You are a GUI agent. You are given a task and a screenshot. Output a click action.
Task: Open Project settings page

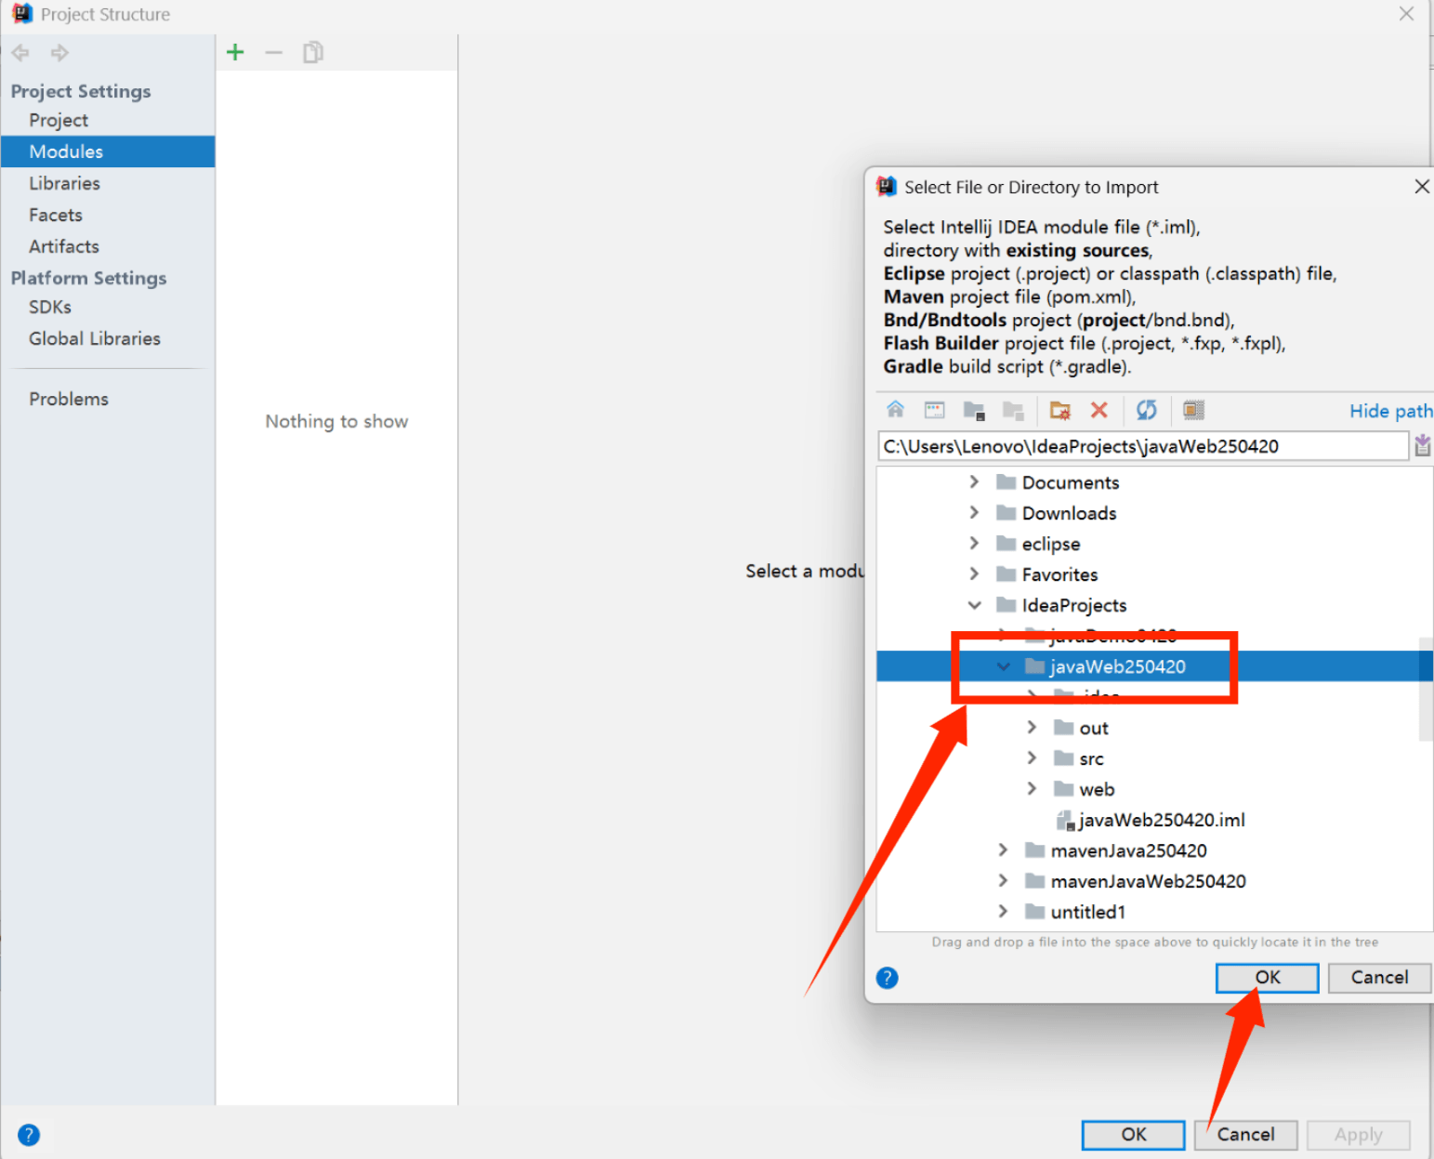tap(59, 120)
